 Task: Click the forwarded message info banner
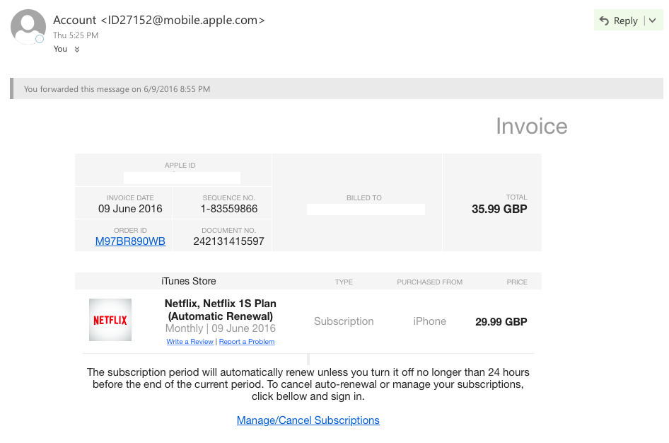[x=337, y=88]
